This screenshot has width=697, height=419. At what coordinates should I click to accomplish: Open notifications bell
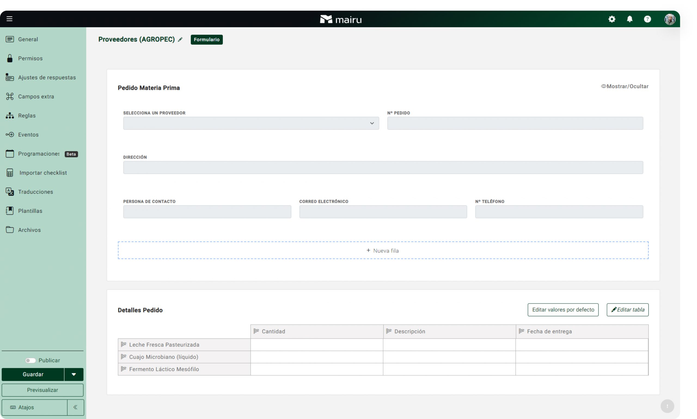click(629, 19)
